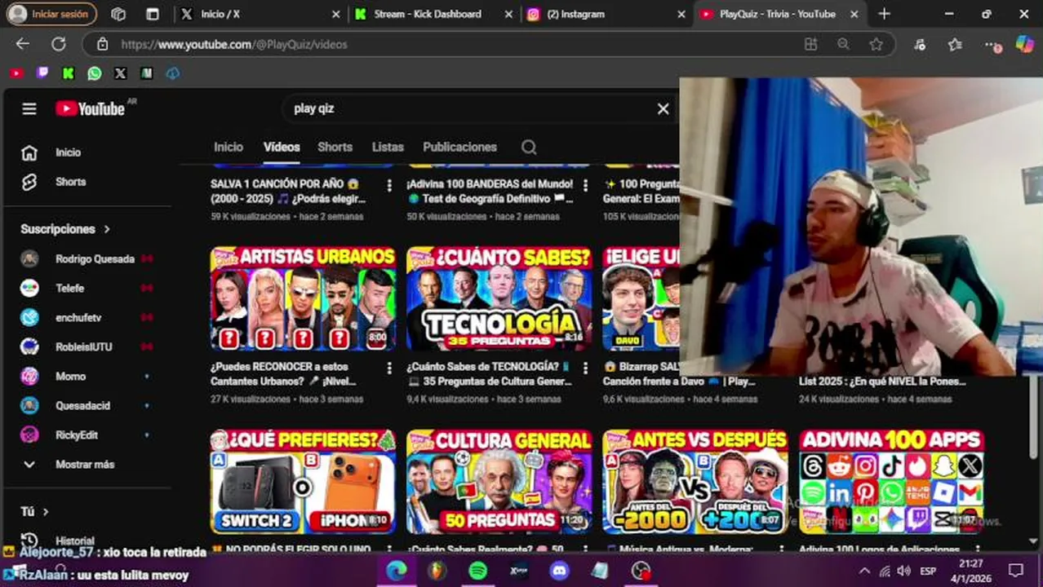1043x587 pixels.
Task: Select the channel Videos tab
Action: 282,147
